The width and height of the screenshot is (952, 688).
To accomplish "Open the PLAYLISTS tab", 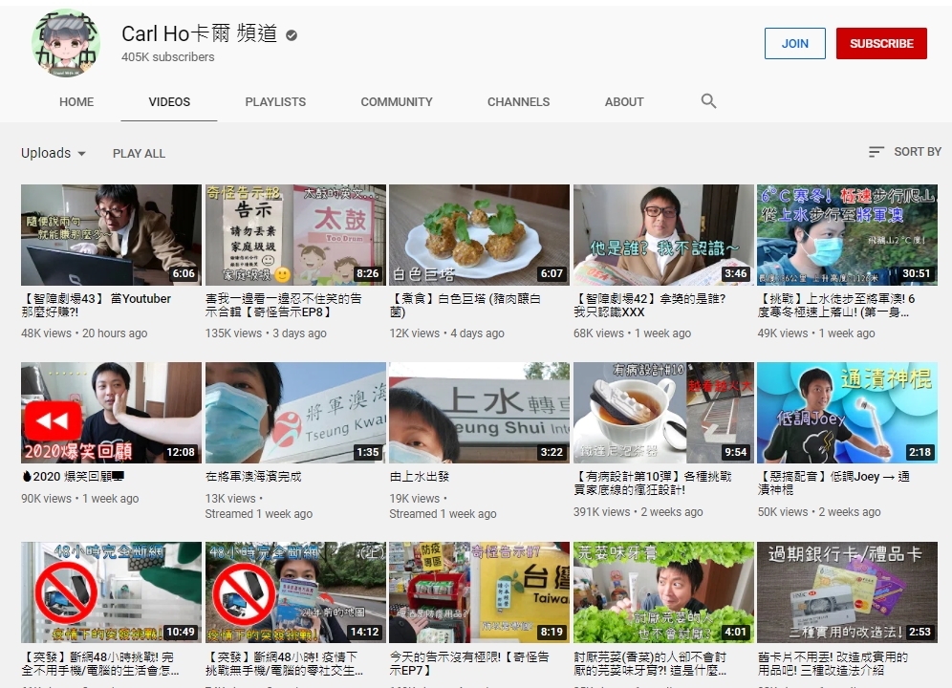I will [x=275, y=102].
